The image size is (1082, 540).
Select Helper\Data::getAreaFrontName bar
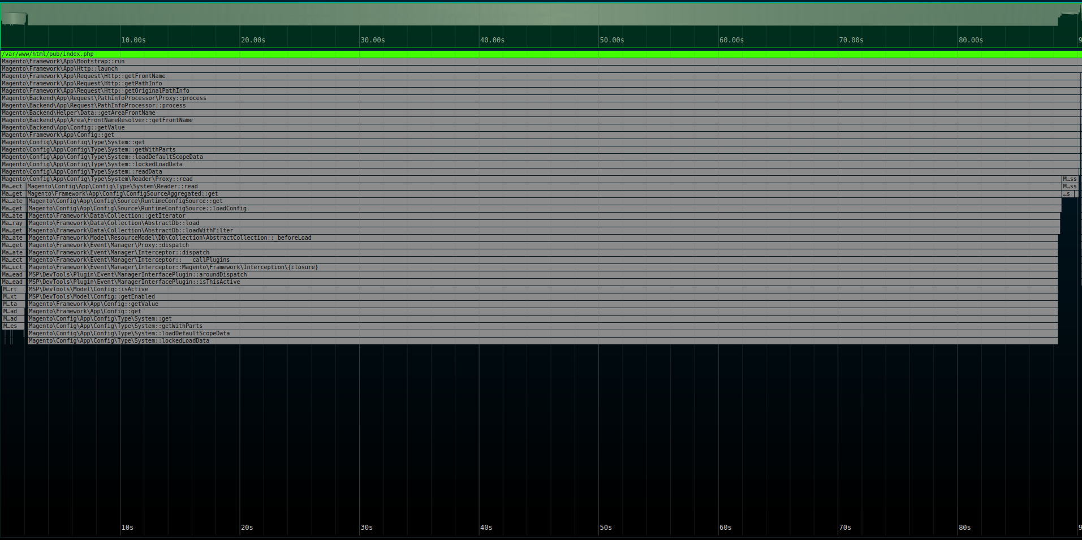tap(540, 113)
